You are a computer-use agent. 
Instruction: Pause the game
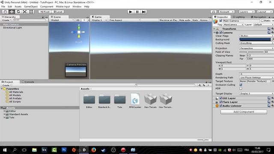click(137, 12)
